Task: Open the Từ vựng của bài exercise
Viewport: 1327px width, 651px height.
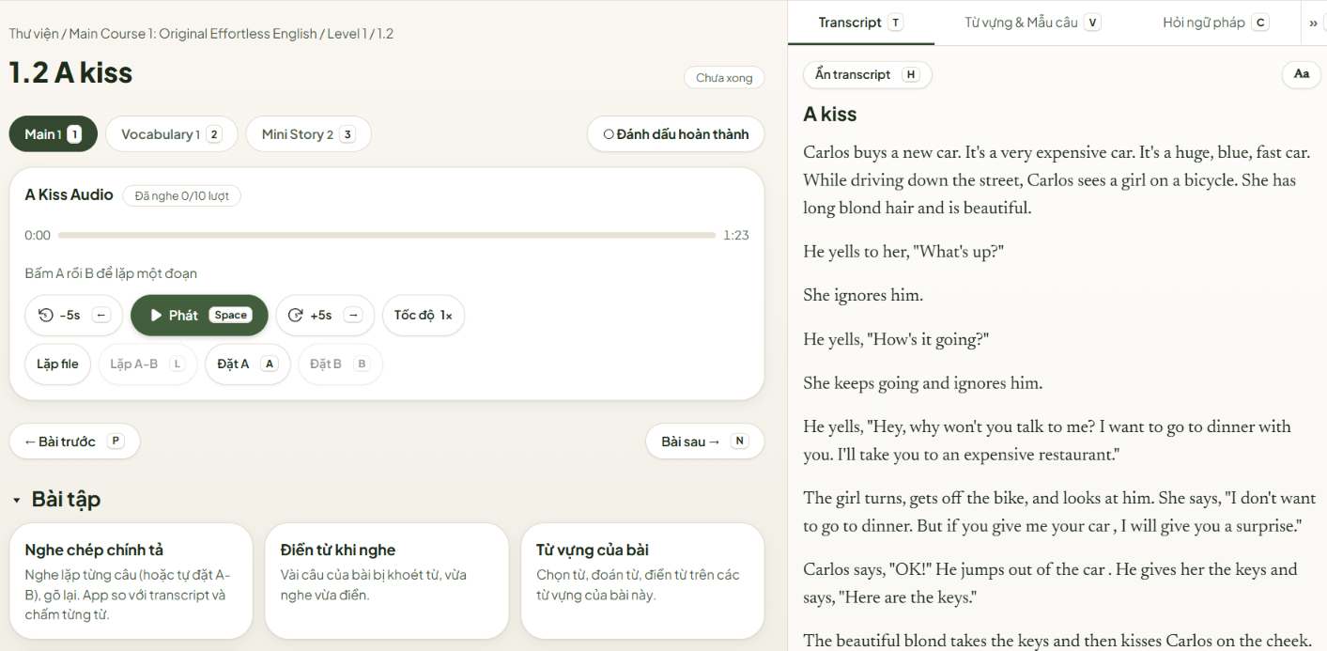Action: pos(642,581)
